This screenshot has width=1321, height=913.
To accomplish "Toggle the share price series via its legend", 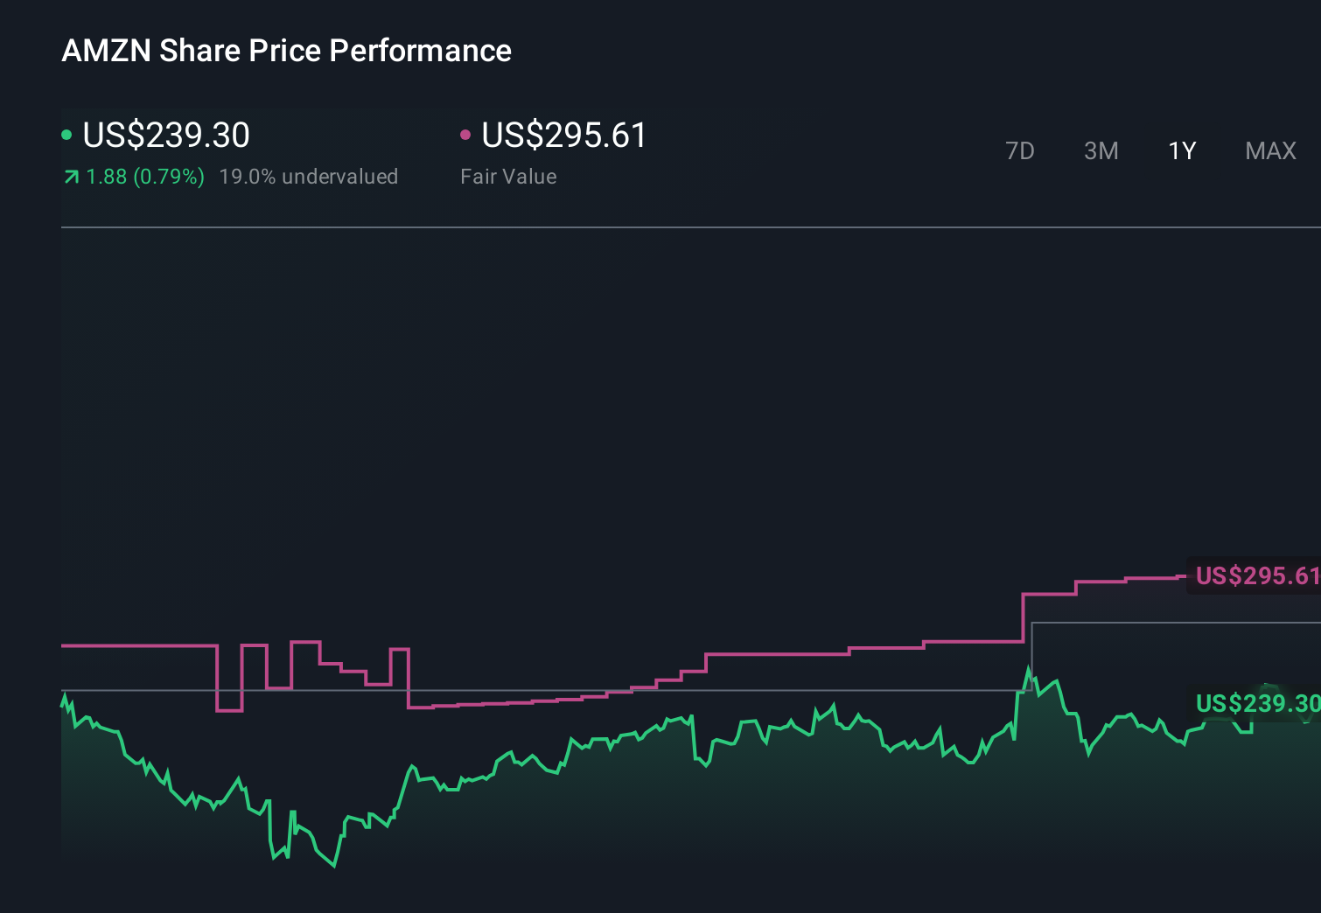I will click(165, 134).
